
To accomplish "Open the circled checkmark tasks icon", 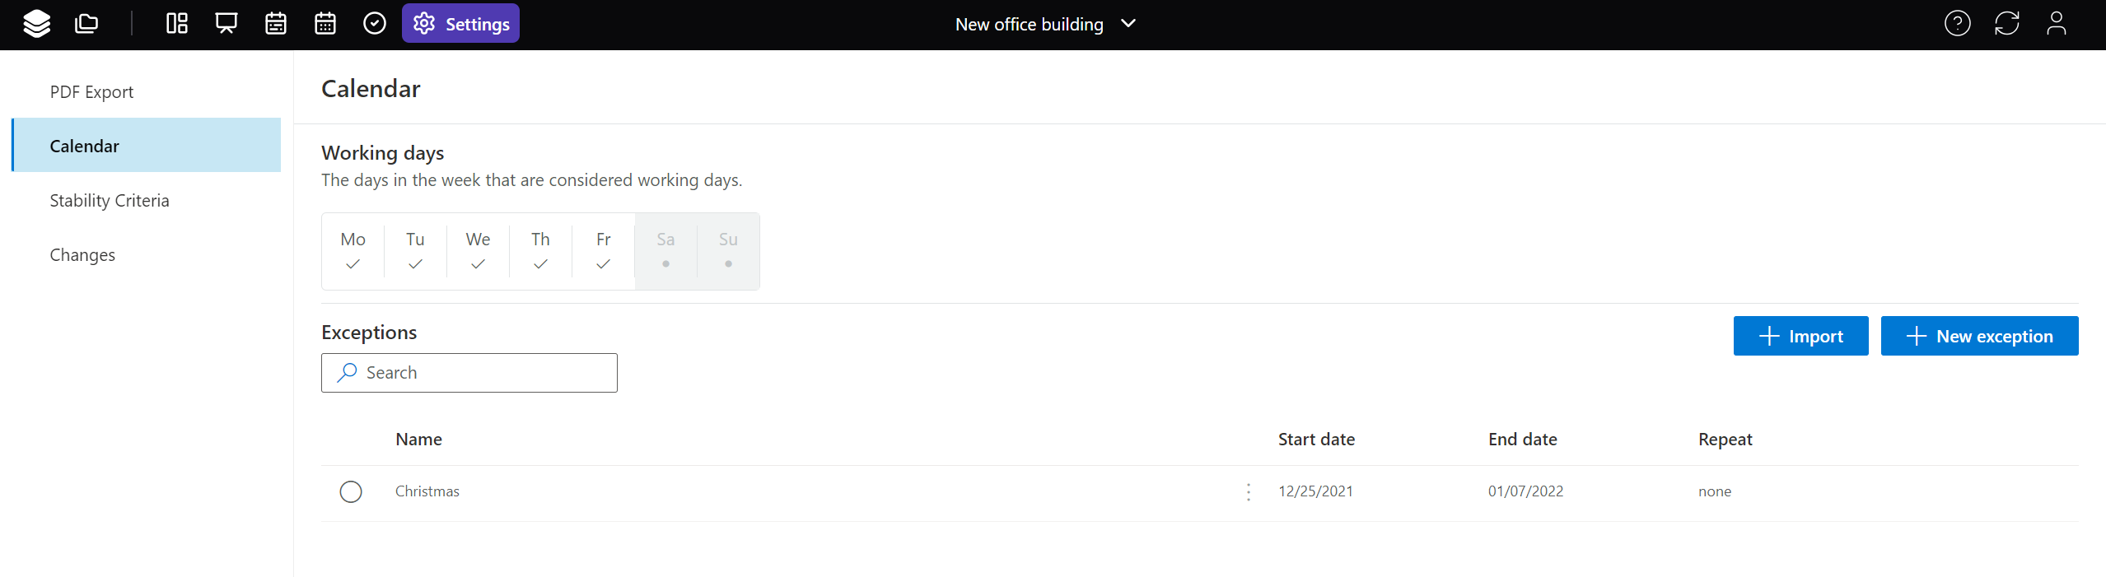I will [x=375, y=24].
